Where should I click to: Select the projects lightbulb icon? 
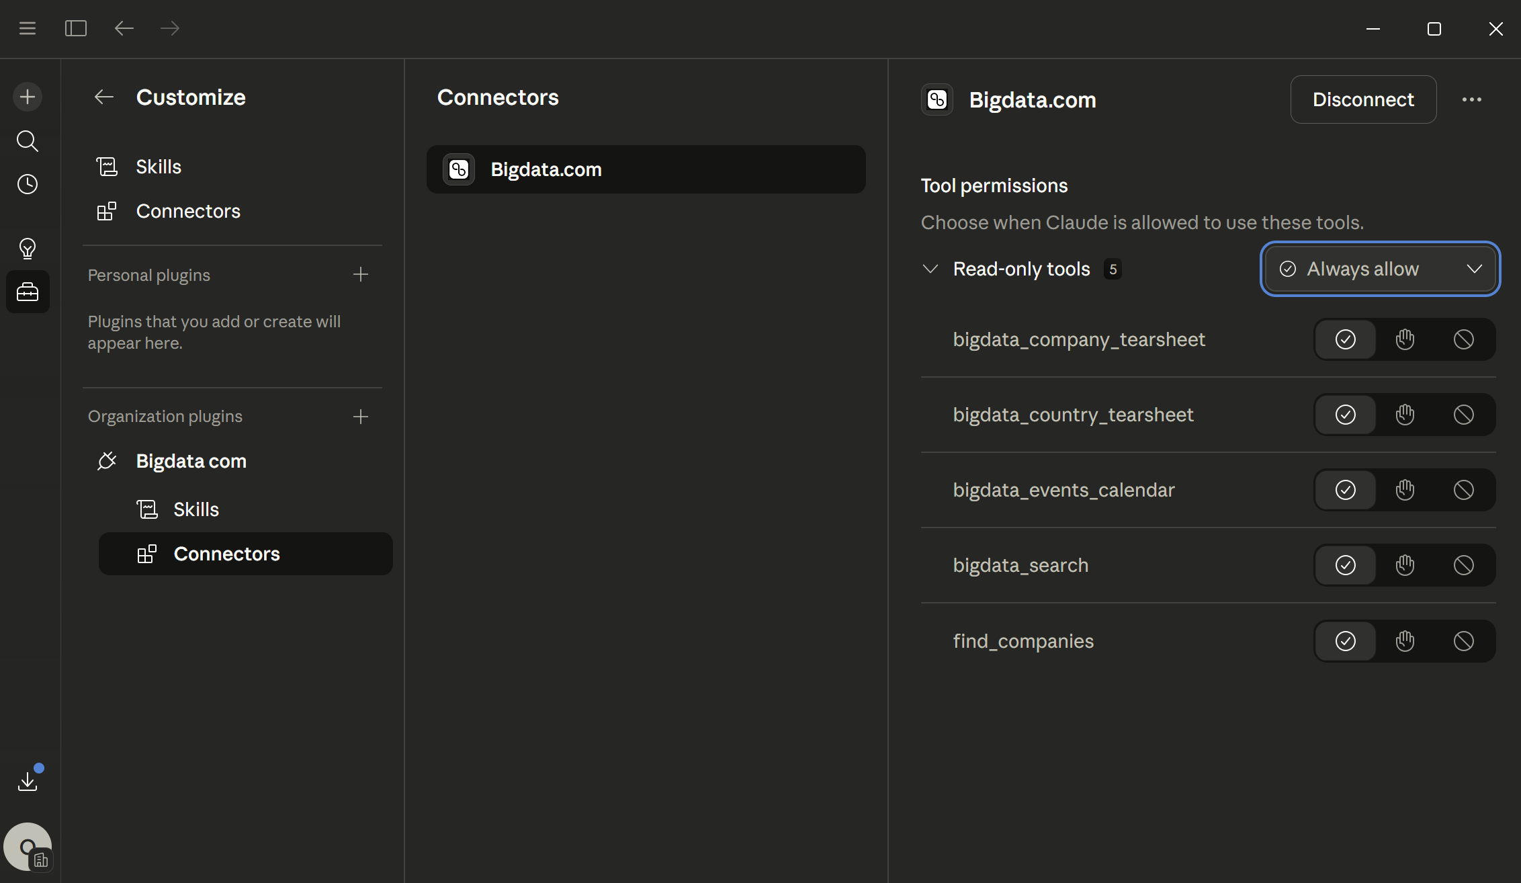click(28, 249)
